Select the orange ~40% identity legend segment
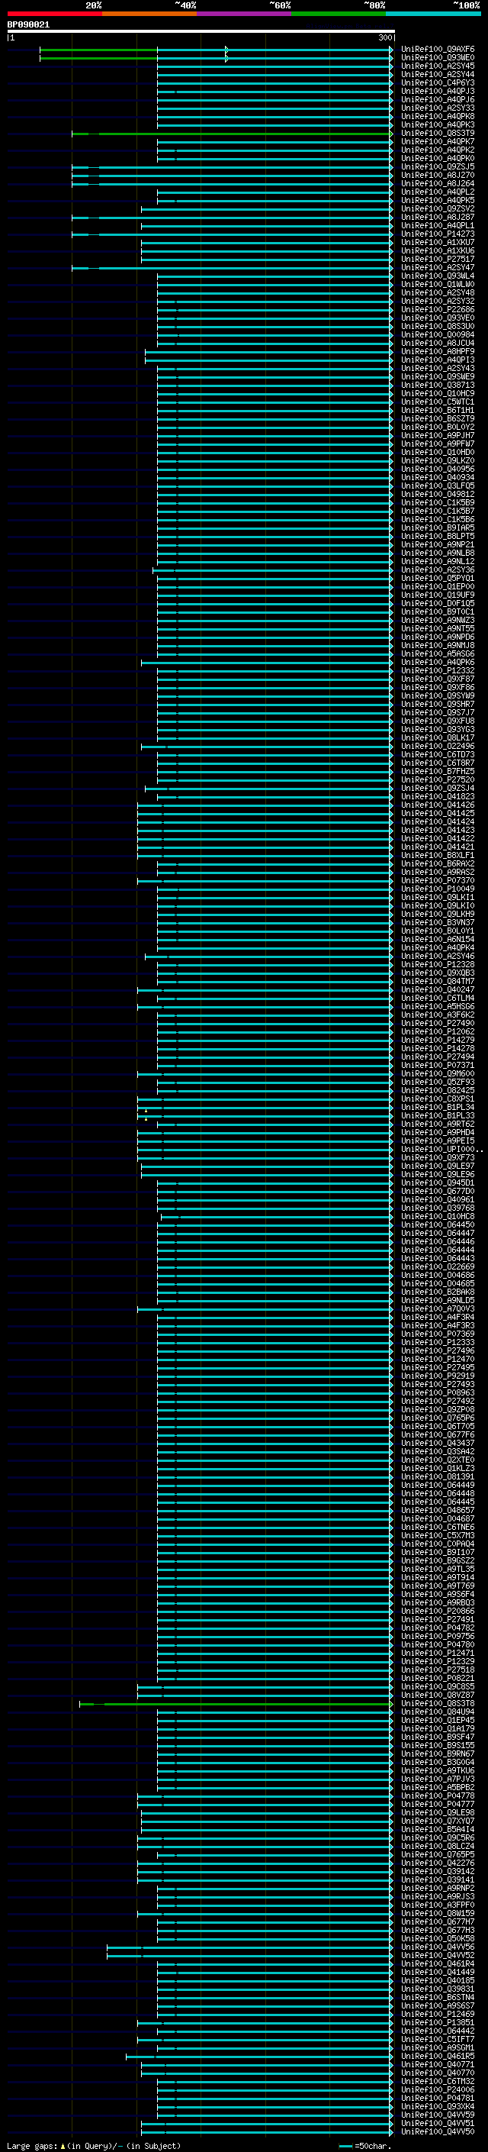This screenshot has height=2152, width=488. click(149, 14)
